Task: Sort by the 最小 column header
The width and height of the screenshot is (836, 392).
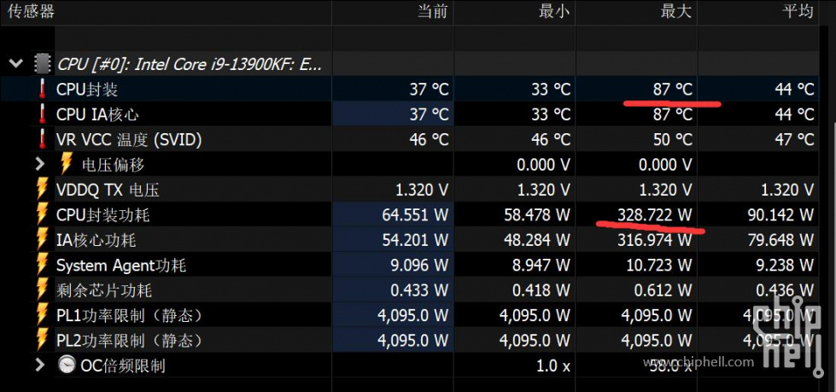Action: (554, 12)
